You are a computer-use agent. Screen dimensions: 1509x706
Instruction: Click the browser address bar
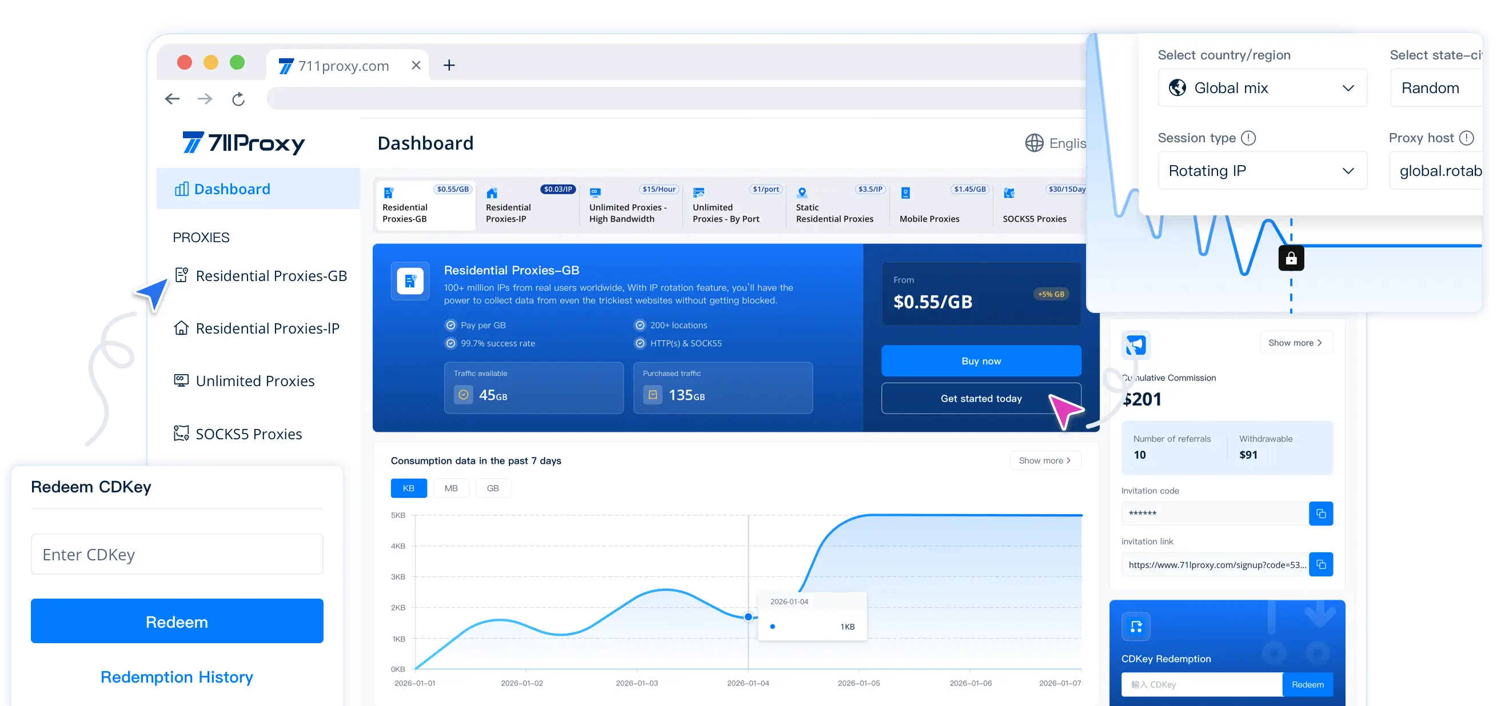[x=677, y=99]
